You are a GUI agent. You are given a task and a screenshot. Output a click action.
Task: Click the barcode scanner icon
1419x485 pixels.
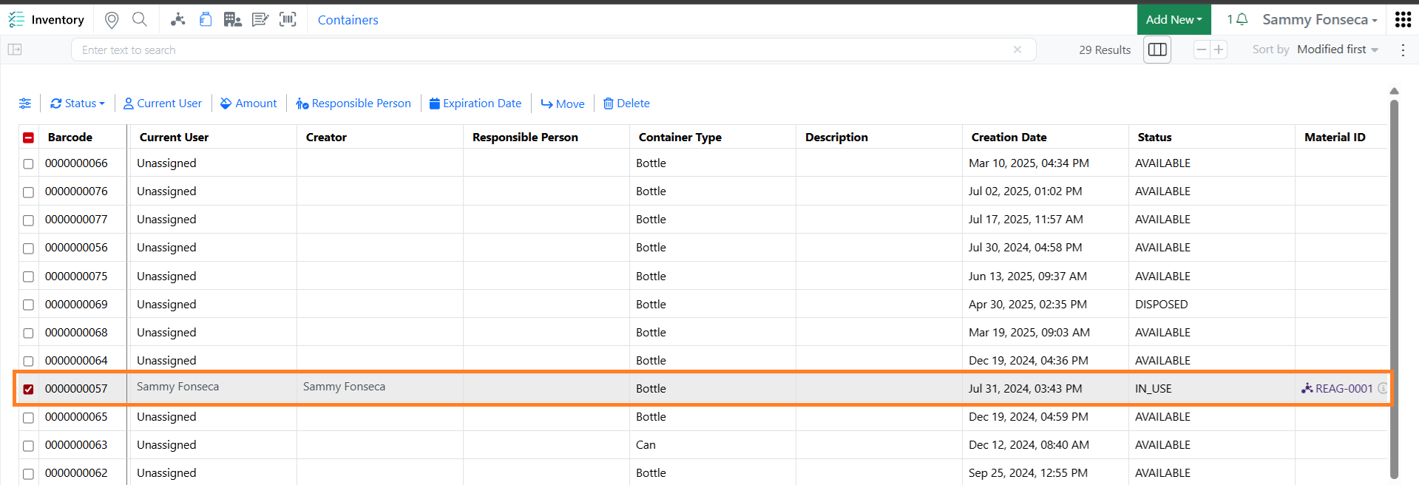[288, 19]
